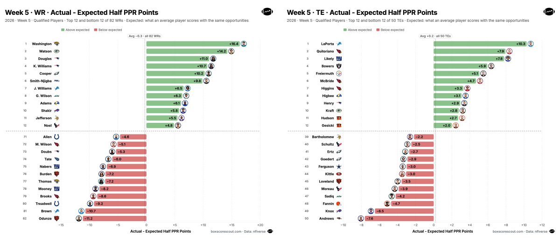Click the football logo above TE chart
The height and width of the screenshot is (241, 560).
pos(549,11)
